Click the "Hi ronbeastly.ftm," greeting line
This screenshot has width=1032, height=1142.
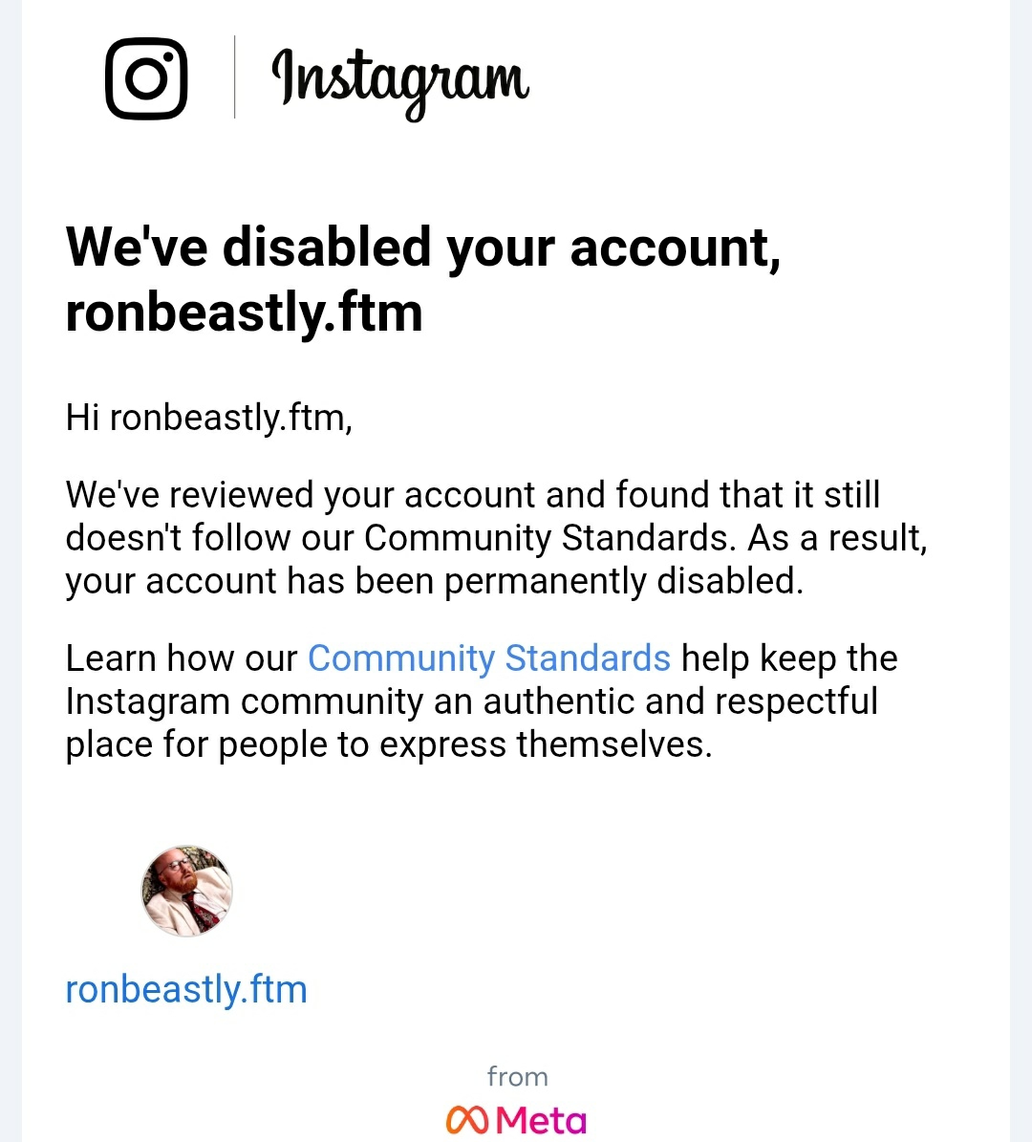point(208,418)
